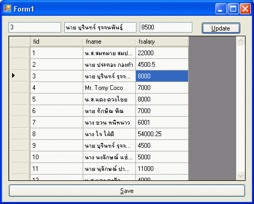Select fid cell 9
This screenshot has width=254, height=204.
click(56, 146)
